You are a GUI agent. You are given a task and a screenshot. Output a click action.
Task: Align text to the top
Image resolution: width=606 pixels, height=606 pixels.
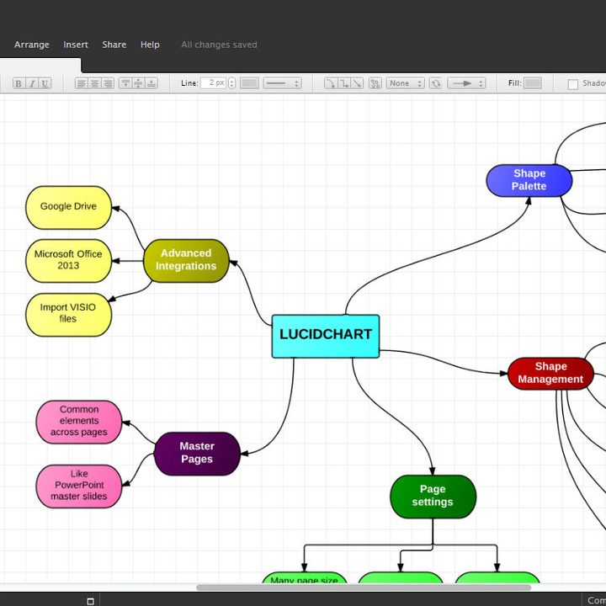(125, 83)
